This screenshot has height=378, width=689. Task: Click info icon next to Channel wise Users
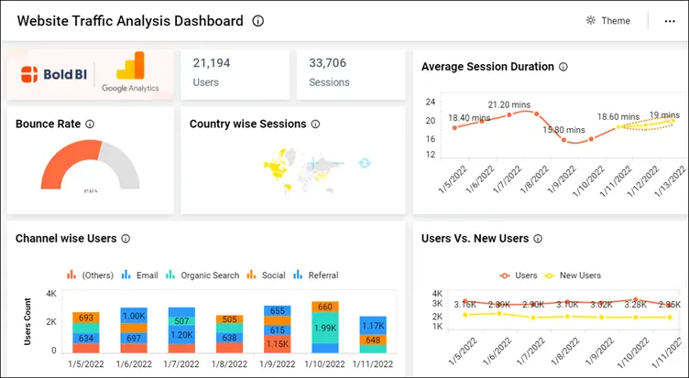coord(126,239)
